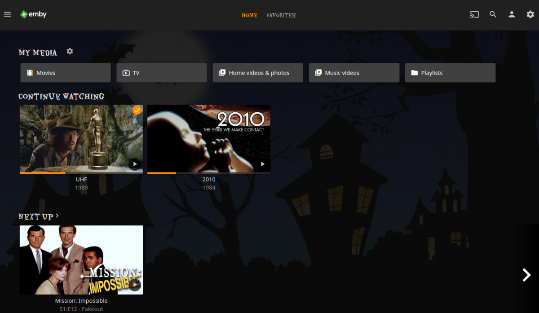Expand the Next Up section chevron
Viewport: 539px width, 313px height.
click(x=57, y=216)
